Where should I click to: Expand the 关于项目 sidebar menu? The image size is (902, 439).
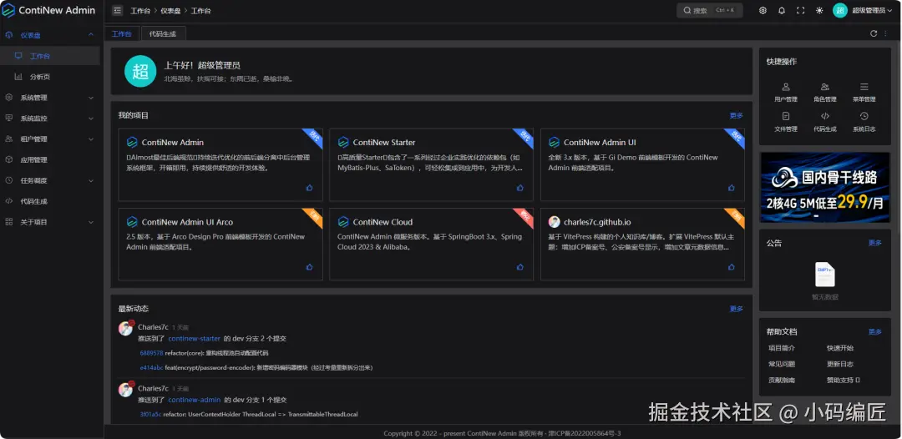point(49,222)
